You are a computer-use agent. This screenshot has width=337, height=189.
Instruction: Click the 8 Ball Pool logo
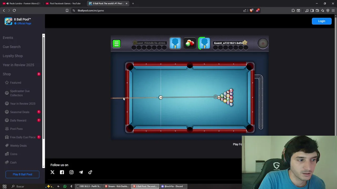pyautogui.click(x=8, y=21)
